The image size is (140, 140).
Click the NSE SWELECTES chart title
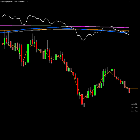click(x=20, y=2)
